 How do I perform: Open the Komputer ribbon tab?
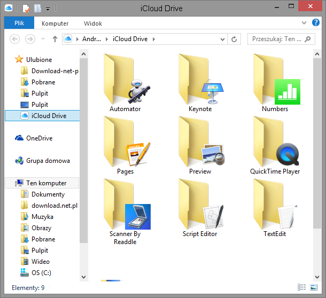55,23
